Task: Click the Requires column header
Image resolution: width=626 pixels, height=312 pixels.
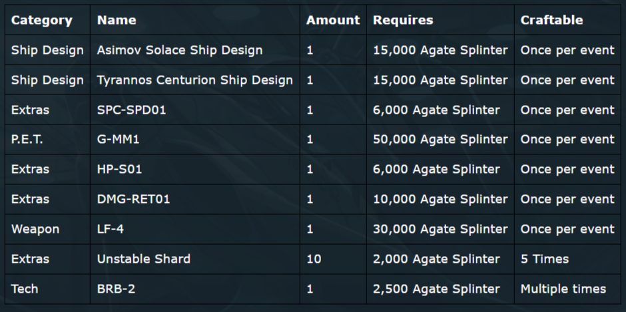Action: pos(403,21)
